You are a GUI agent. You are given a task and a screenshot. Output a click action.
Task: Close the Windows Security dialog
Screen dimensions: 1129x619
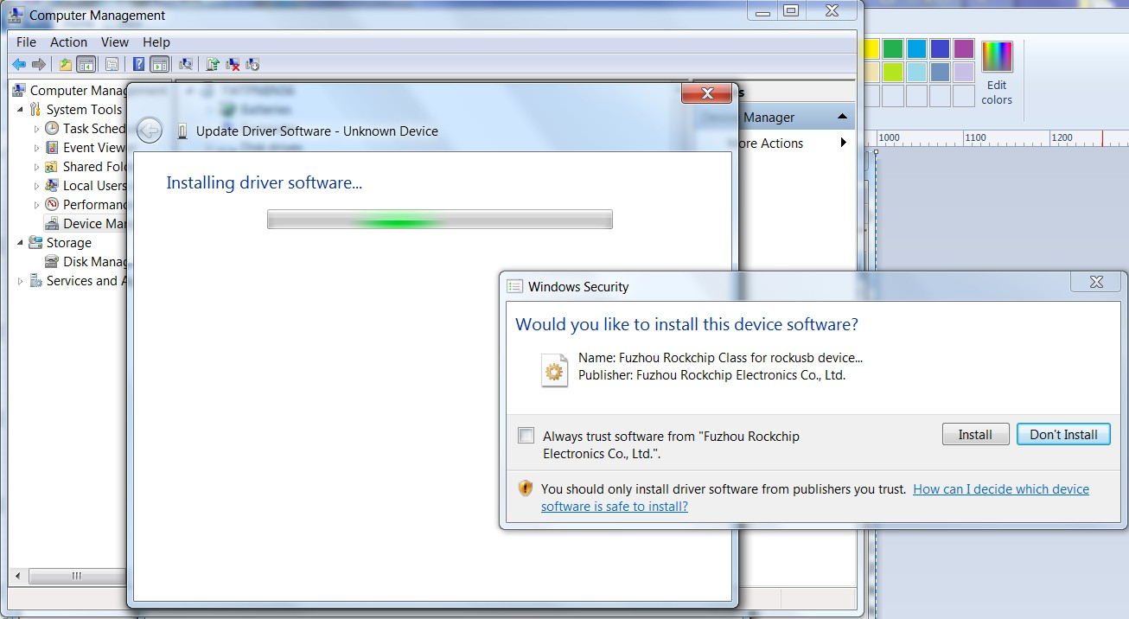pos(1095,282)
